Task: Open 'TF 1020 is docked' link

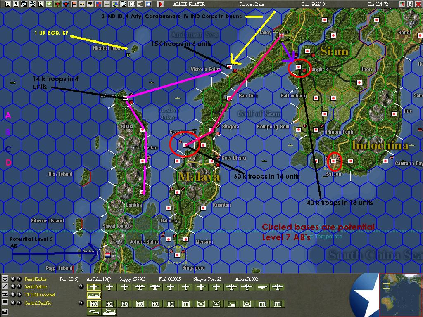Action: point(40,295)
